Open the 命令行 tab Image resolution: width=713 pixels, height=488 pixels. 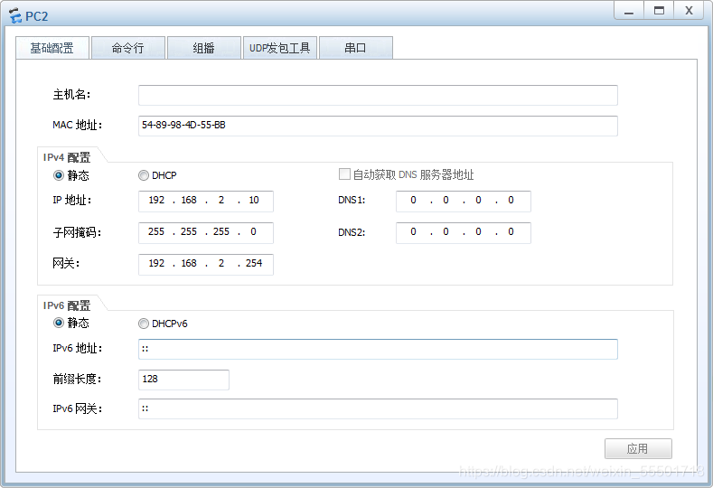click(127, 48)
